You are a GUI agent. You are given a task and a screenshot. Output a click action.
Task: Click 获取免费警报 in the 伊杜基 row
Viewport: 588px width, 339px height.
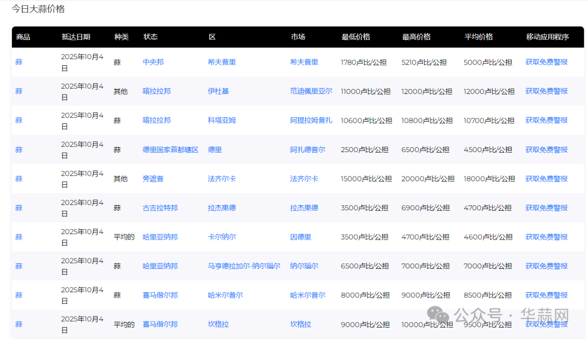point(547,91)
